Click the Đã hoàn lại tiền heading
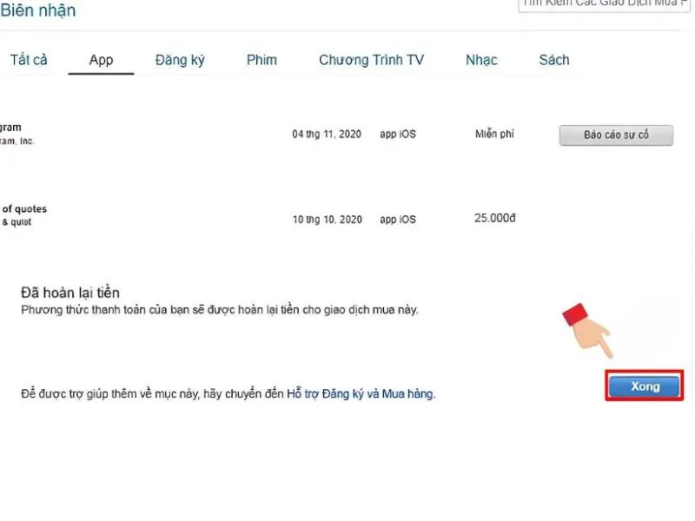 click(x=70, y=293)
